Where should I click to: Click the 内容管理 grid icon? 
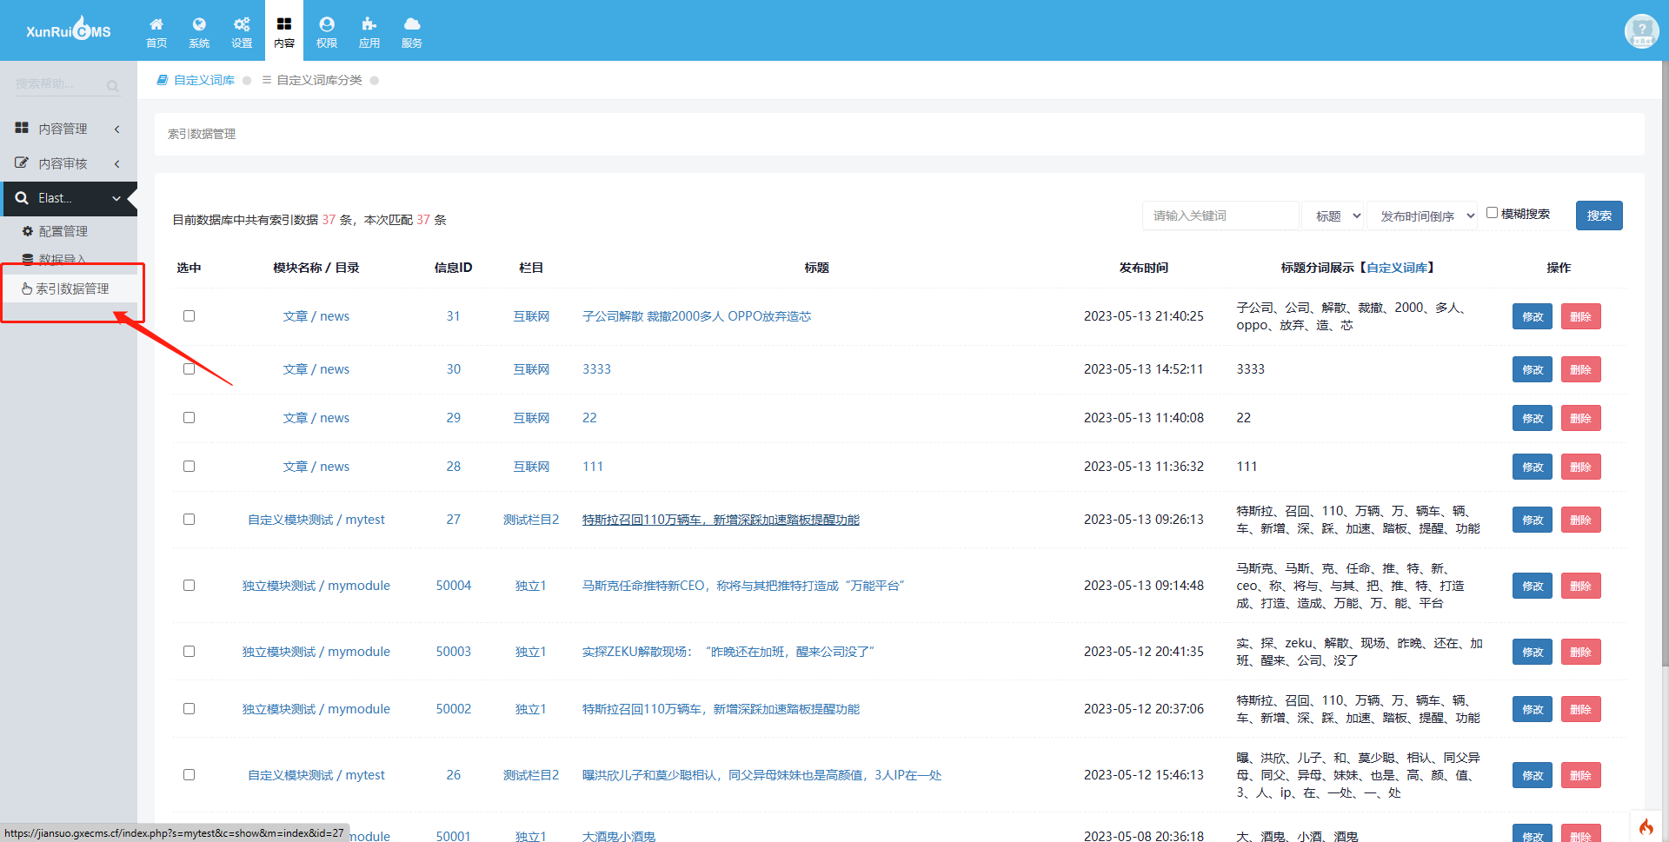[22, 128]
